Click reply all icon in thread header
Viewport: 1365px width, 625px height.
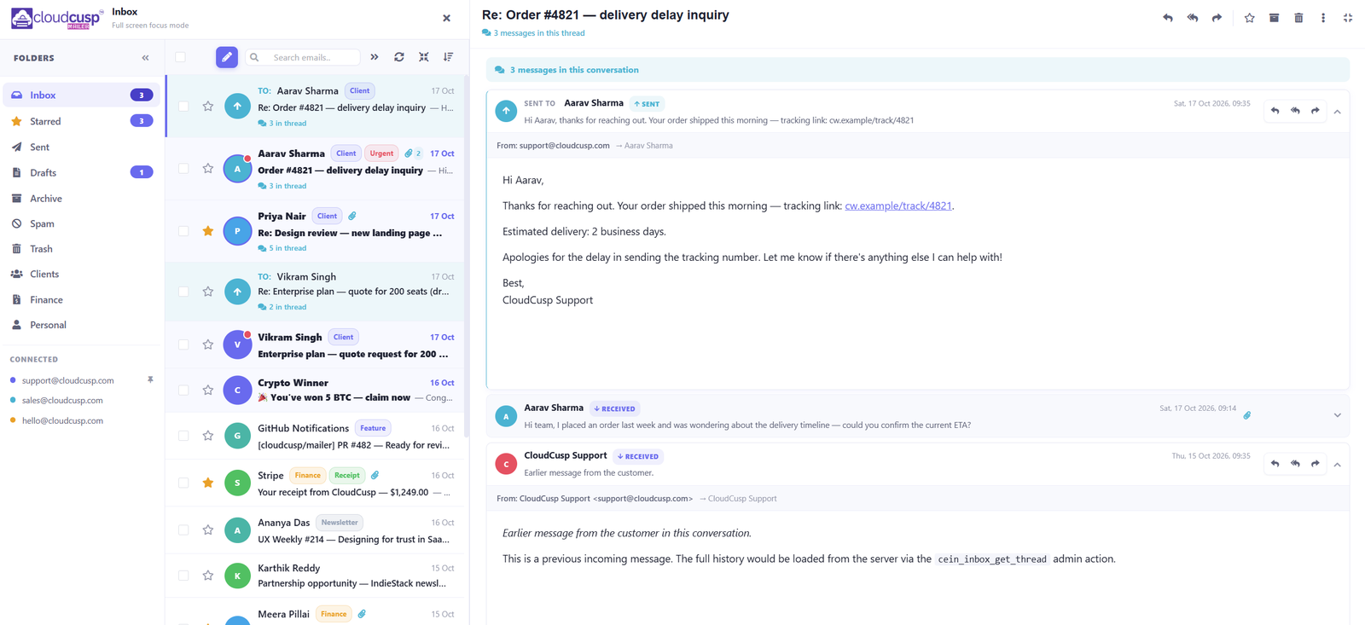click(x=1193, y=18)
